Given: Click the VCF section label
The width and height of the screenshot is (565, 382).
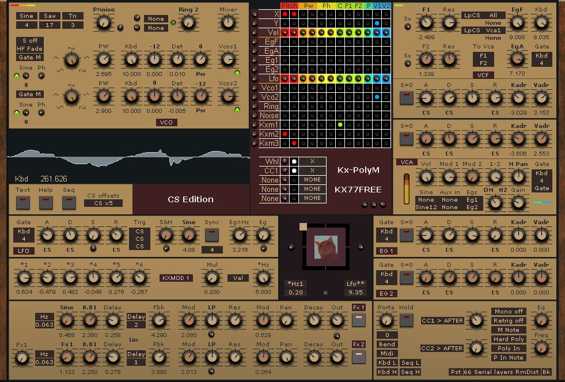Looking at the screenshot, I should (483, 75).
